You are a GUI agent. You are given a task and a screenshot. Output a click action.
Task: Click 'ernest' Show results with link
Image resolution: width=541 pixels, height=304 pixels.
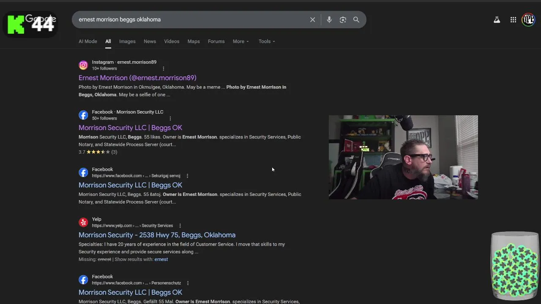point(161,259)
